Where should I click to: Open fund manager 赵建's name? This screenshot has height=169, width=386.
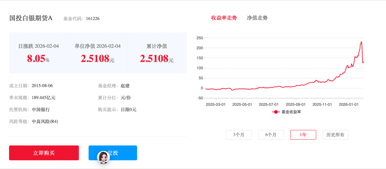[125, 86]
